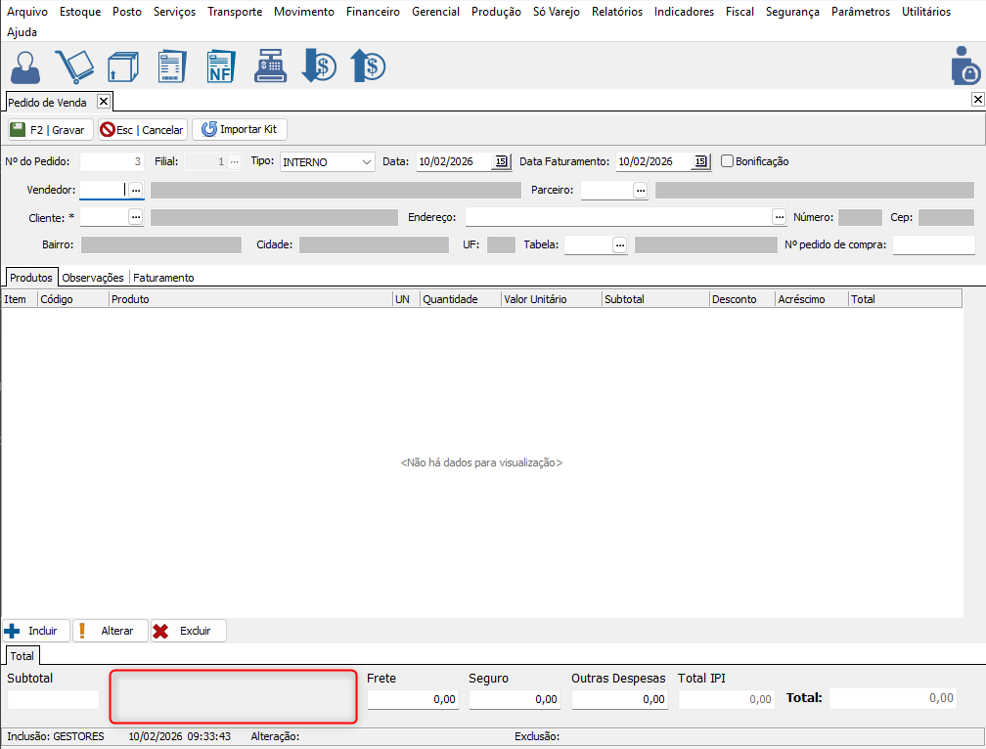
Task: Open the box package toolbar icon
Action: [122, 66]
